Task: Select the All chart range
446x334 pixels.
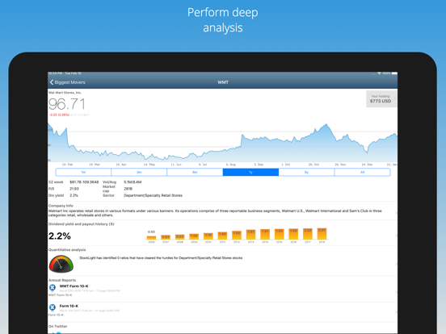Action: click(x=362, y=172)
